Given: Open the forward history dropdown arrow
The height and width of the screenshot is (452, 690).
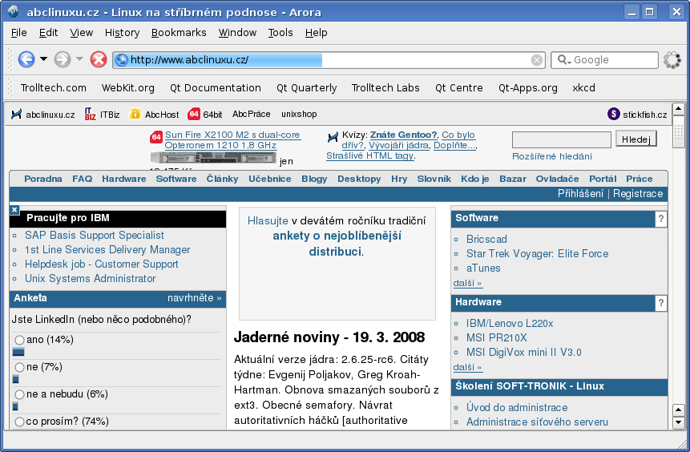Looking at the screenshot, I should point(79,59).
